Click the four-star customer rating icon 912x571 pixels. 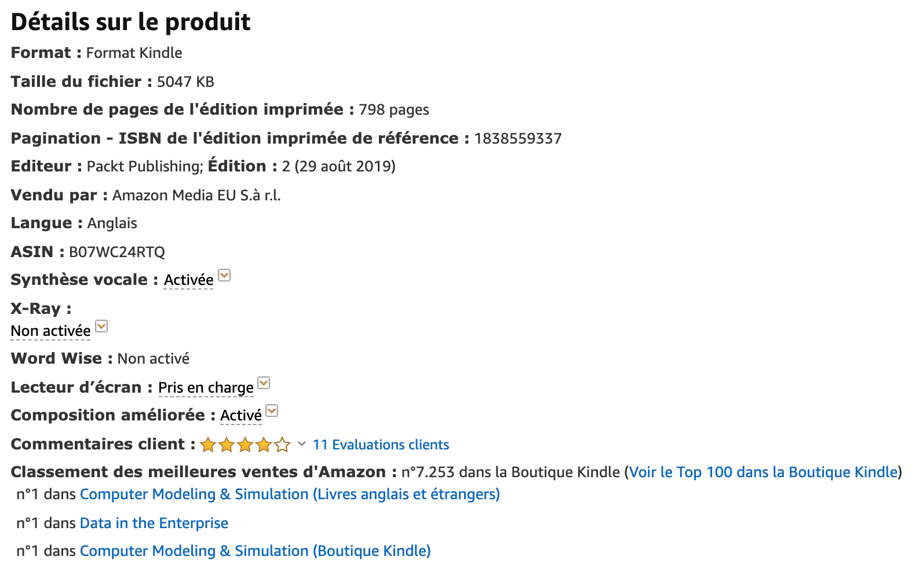tap(245, 445)
